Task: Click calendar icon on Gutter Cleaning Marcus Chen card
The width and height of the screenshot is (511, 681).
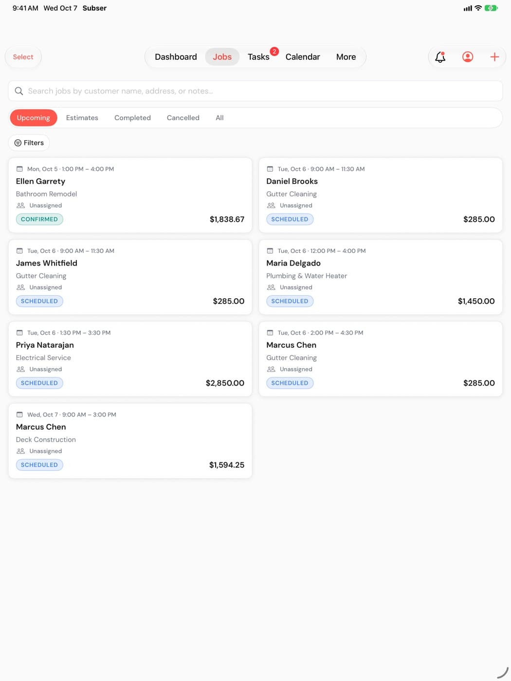Action: (270, 333)
